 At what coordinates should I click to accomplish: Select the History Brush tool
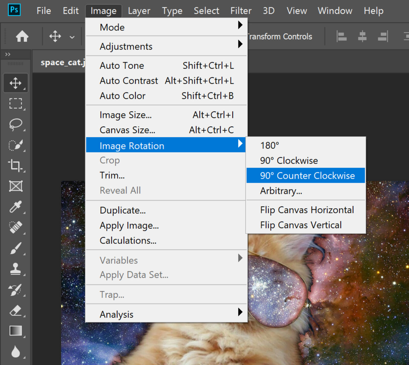click(x=16, y=290)
